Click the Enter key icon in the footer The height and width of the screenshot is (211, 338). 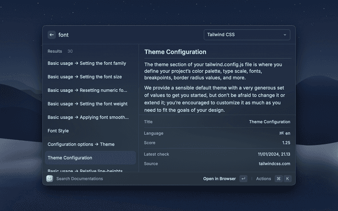243,179
